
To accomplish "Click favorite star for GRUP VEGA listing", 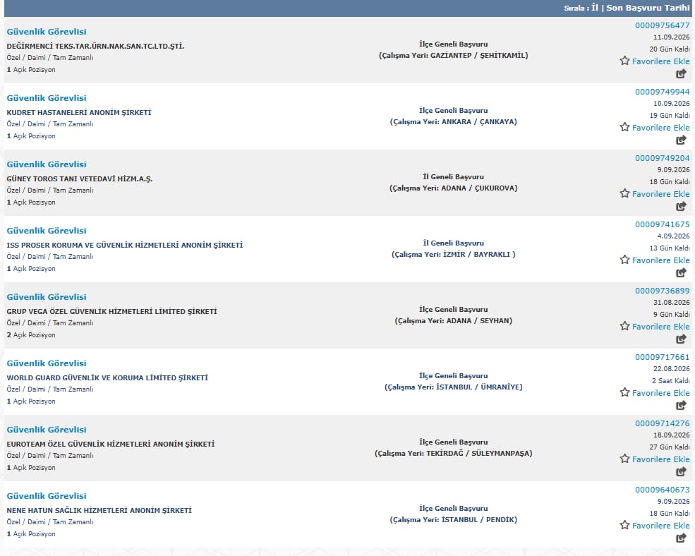I will 624,326.
